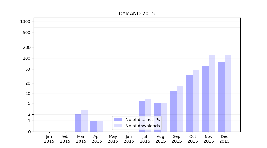The image size is (267, 148).
Task: Select the 'Nb of downloads' legend label
Action: (x=142, y=126)
